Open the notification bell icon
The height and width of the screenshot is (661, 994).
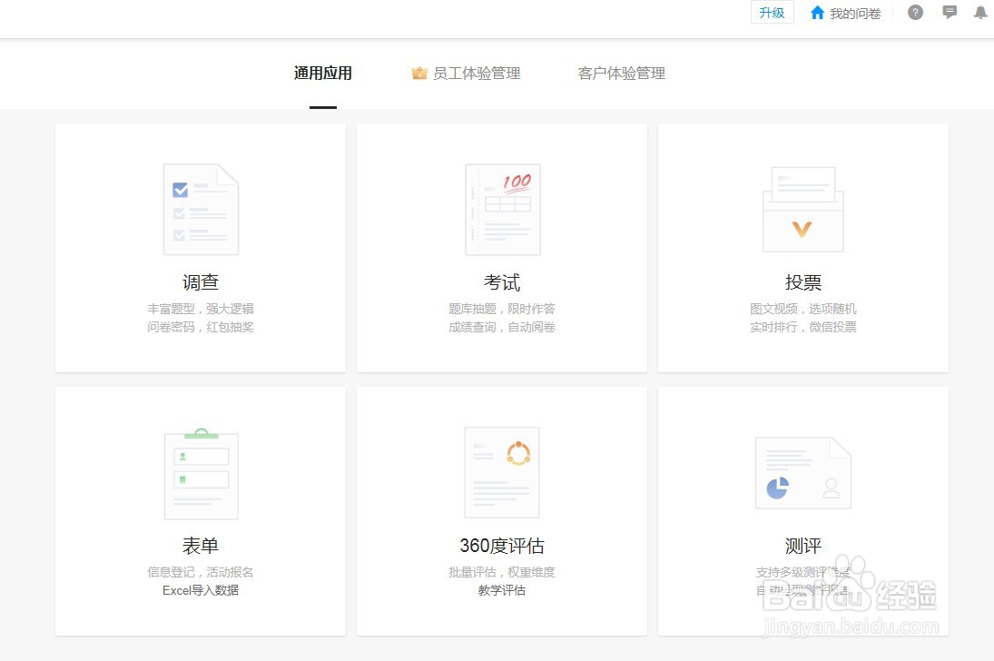980,13
